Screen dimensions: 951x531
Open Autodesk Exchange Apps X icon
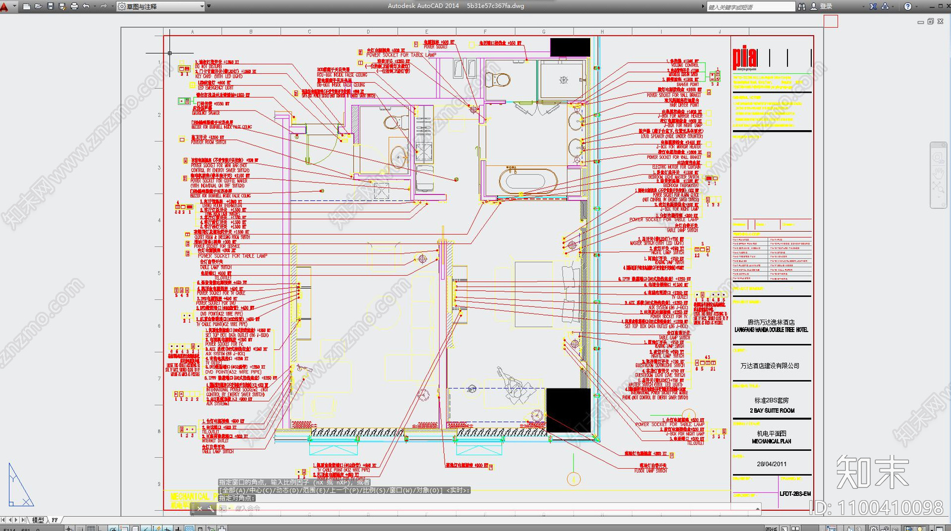point(873,7)
